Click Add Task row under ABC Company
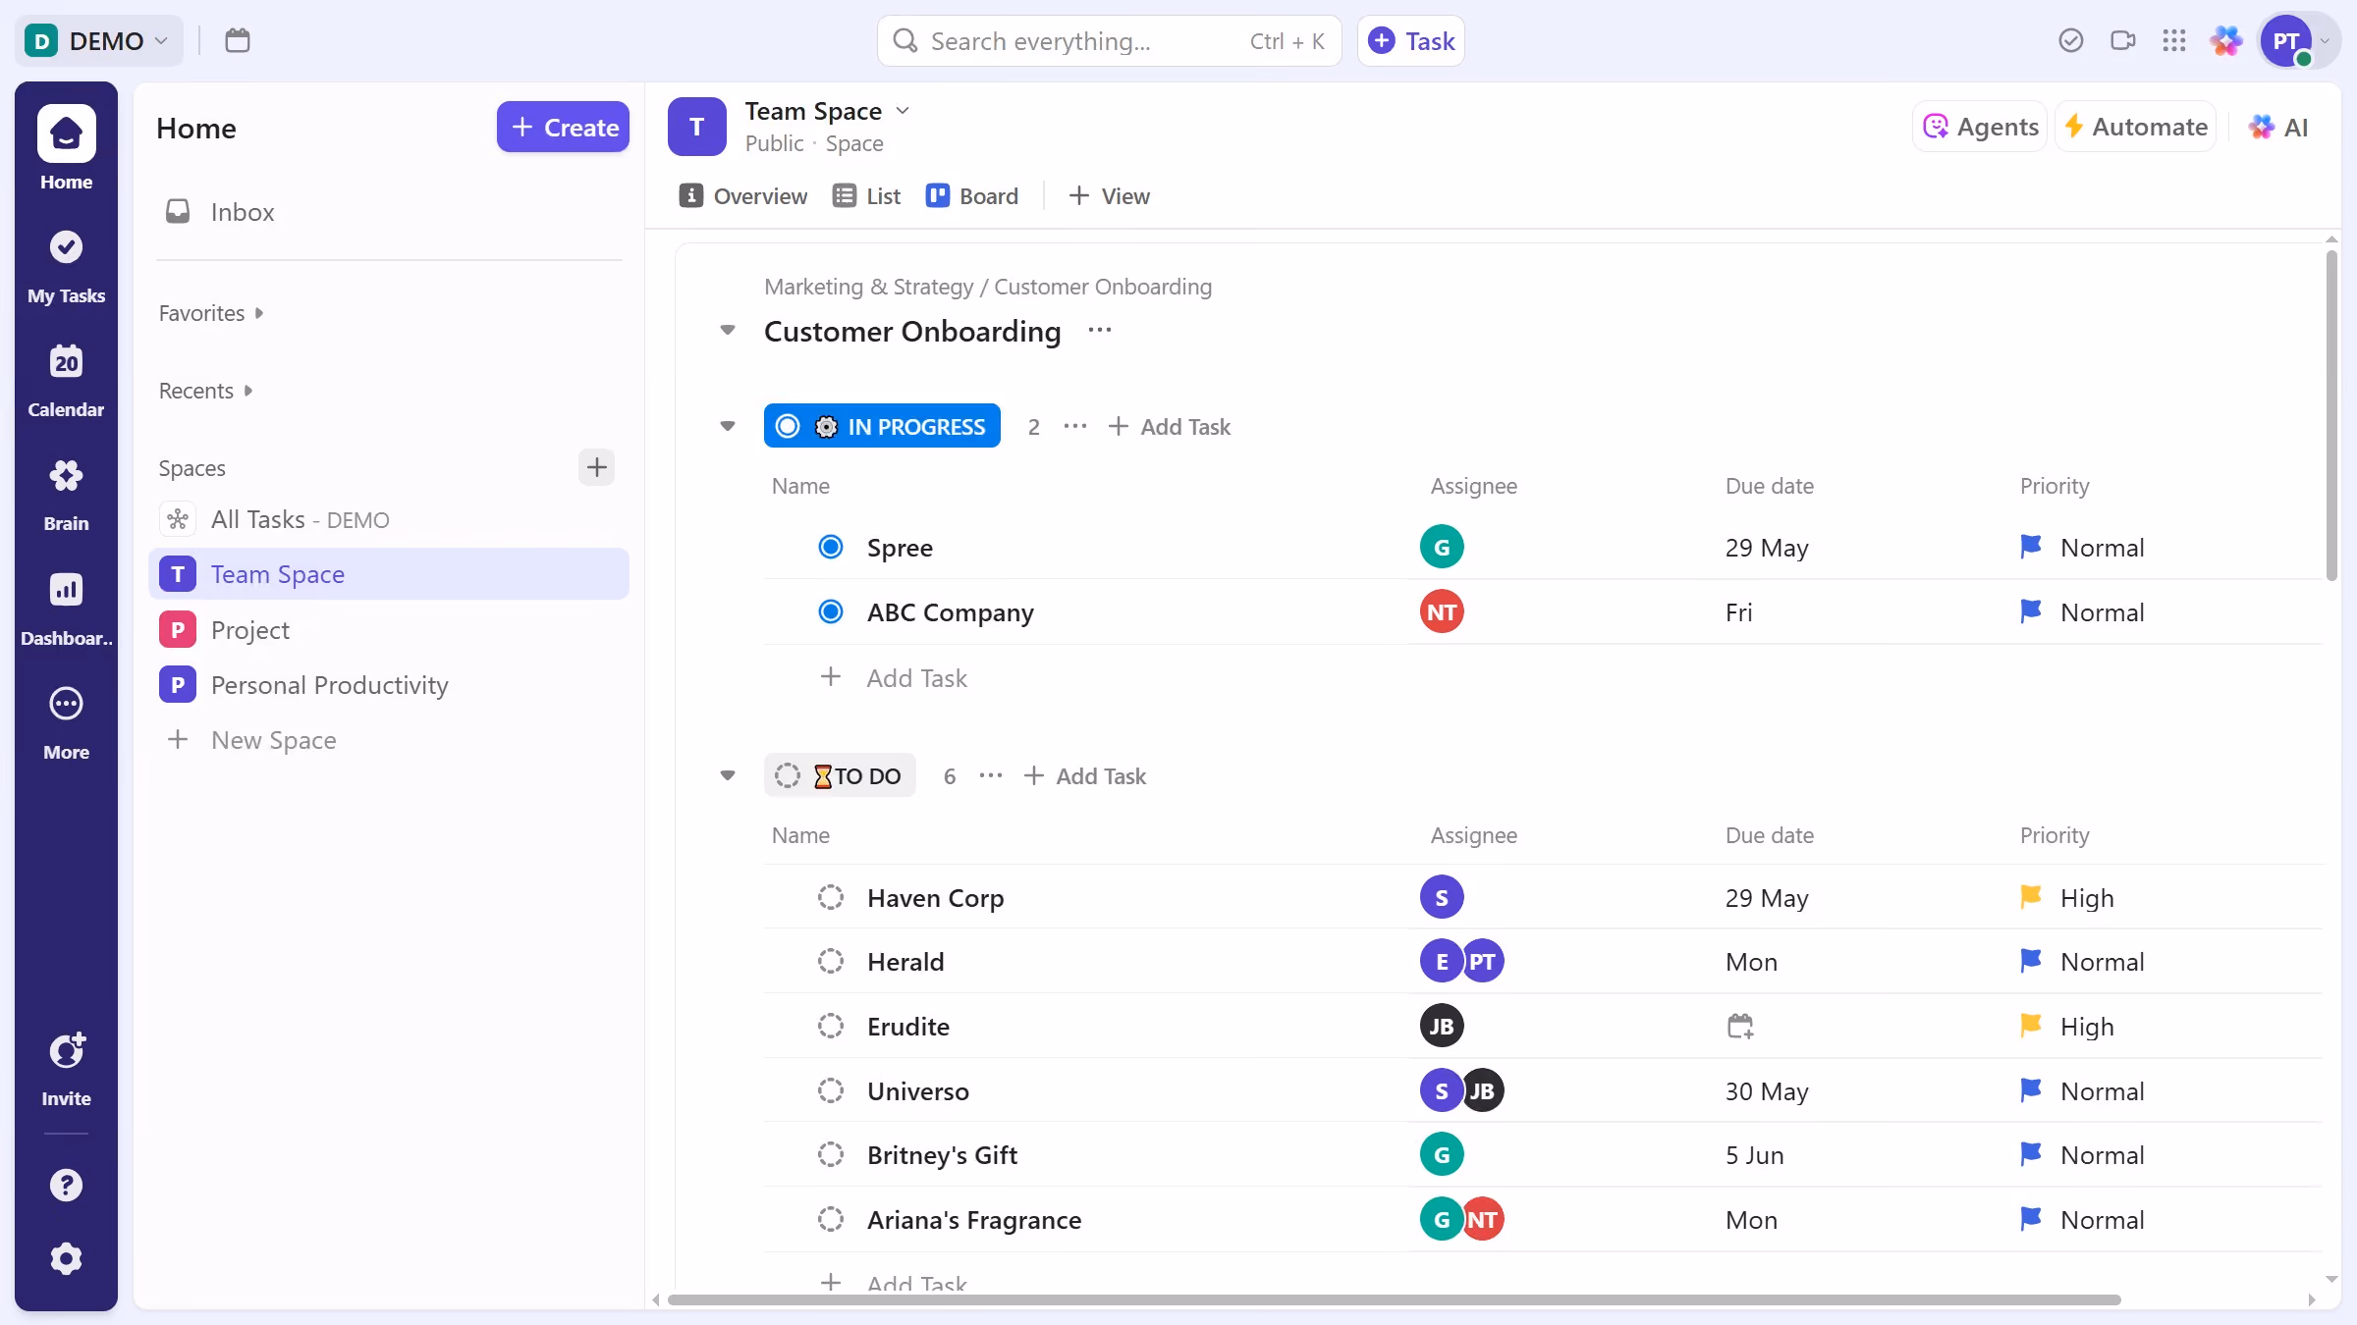 click(894, 677)
